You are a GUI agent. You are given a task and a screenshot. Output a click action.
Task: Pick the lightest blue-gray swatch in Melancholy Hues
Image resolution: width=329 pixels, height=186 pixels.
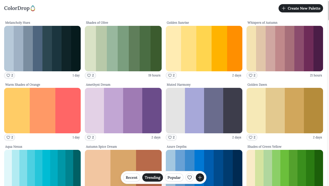pos(9,49)
